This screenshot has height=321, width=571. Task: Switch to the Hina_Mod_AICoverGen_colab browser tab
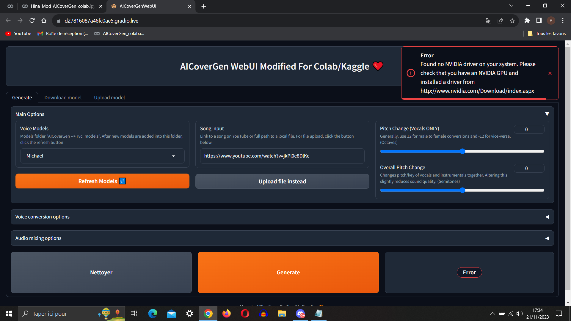[x=62, y=6]
